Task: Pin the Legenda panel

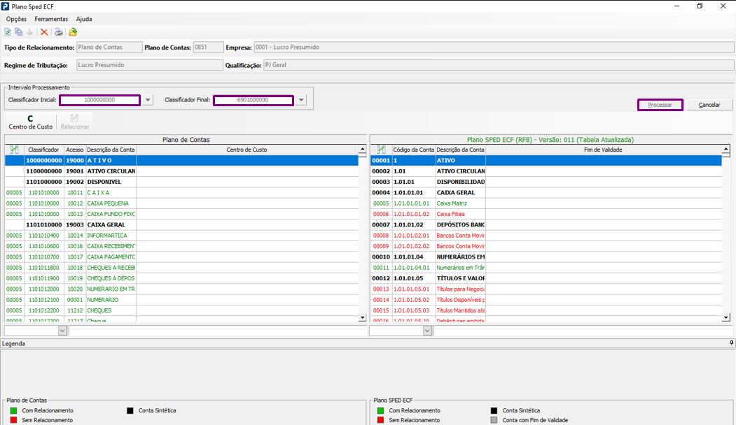Action: (x=731, y=343)
